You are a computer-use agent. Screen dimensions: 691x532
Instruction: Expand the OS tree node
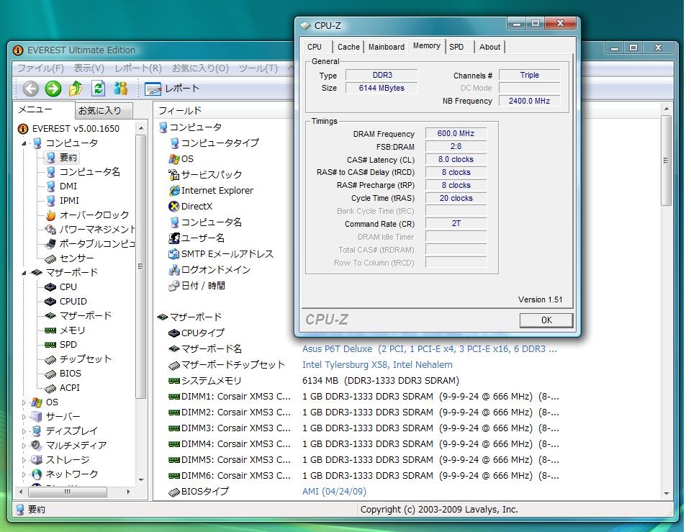24,402
